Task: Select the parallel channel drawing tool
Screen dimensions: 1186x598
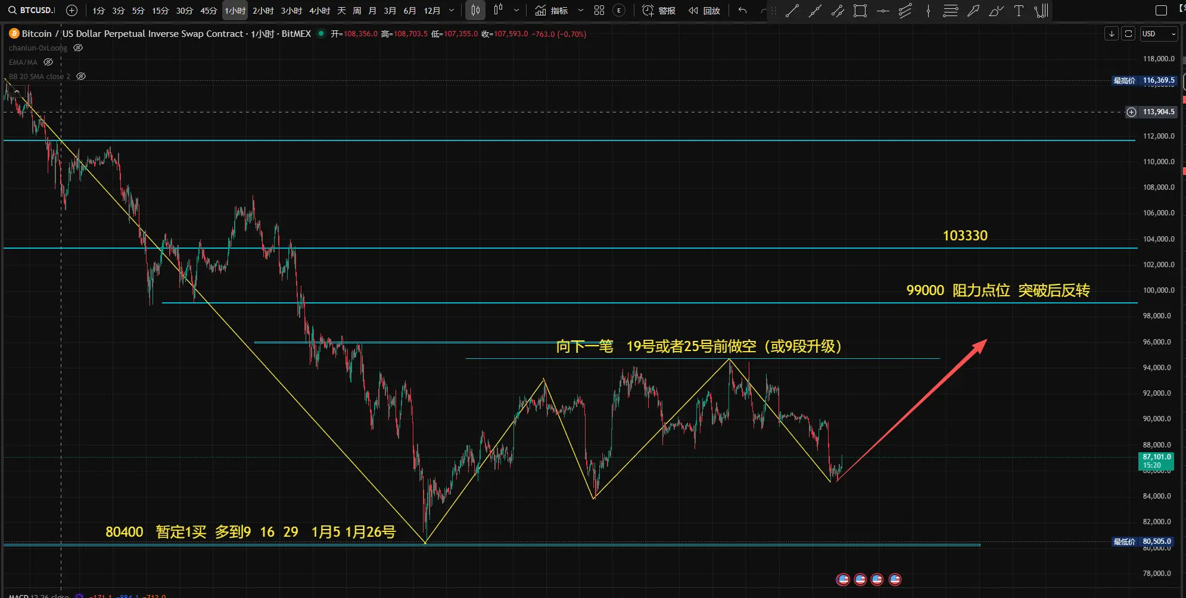Action: [838, 11]
